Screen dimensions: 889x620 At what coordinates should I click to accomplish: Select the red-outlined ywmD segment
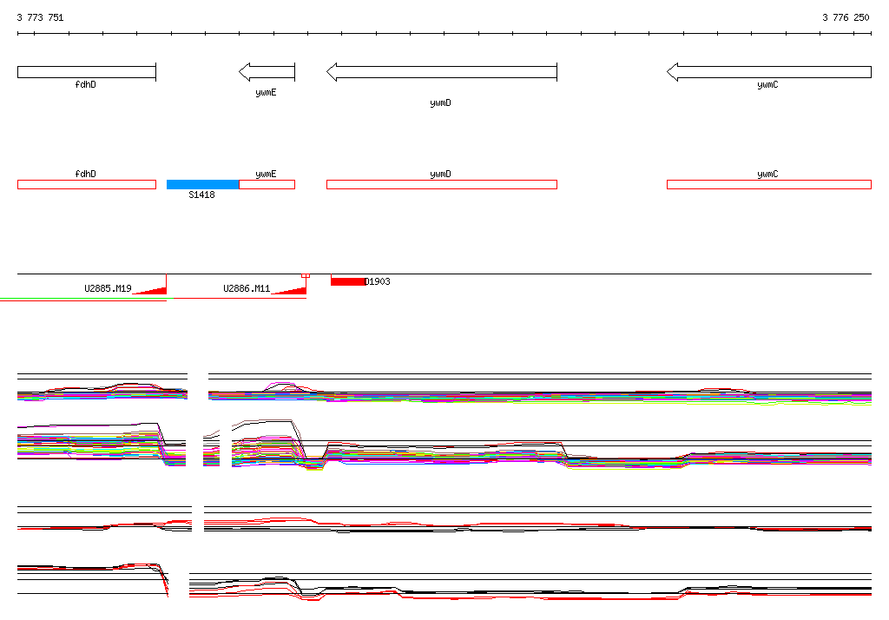(x=442, y=184)
